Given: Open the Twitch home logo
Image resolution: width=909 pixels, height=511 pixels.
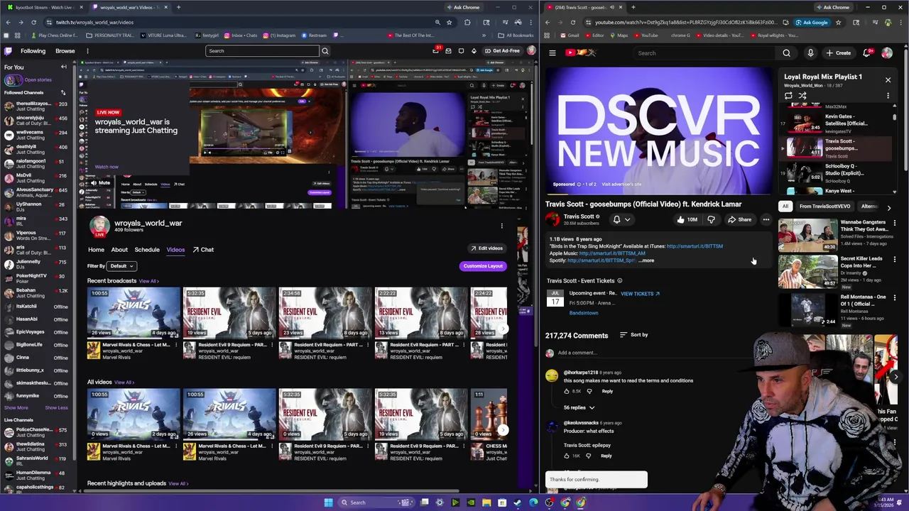Looking at the screenshot, I should [8, 51].
